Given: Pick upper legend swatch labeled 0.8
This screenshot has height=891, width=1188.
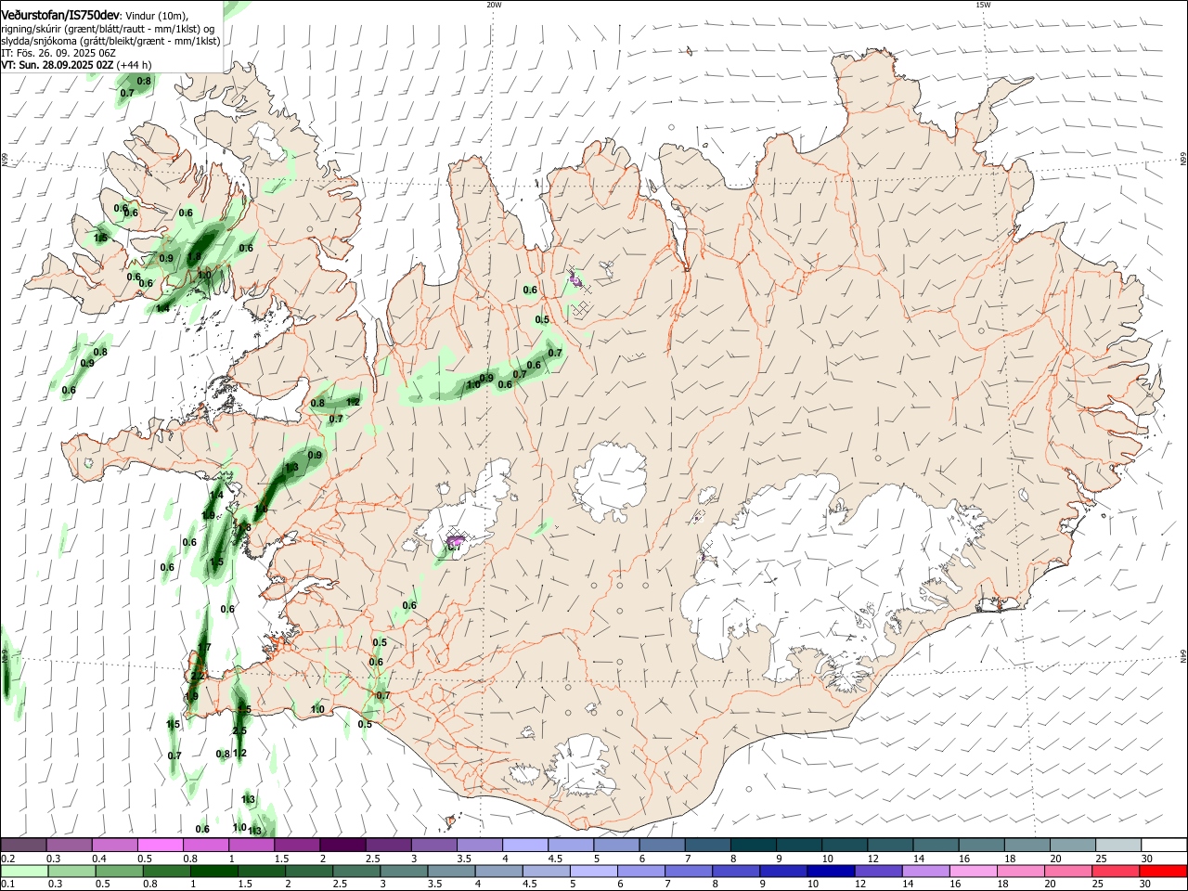Looking at the screenshot, I should pos(205,845).
